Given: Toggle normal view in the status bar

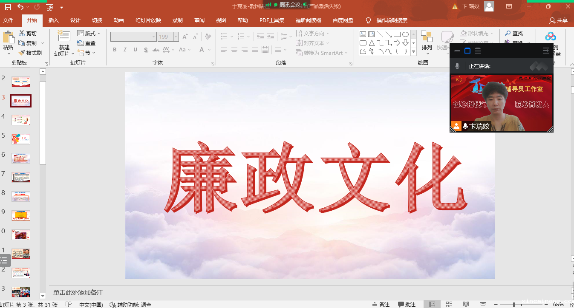Looking at the screenshot, I should [432, 304].
